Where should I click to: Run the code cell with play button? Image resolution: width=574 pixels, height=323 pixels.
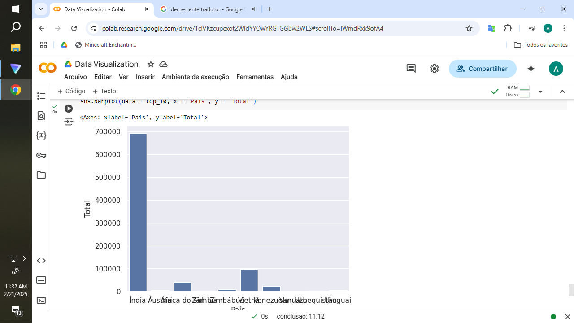click(69, 109)
